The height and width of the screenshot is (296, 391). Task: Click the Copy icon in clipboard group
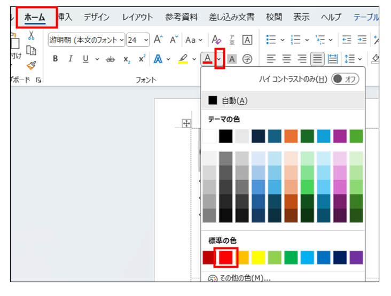point(31,50)
